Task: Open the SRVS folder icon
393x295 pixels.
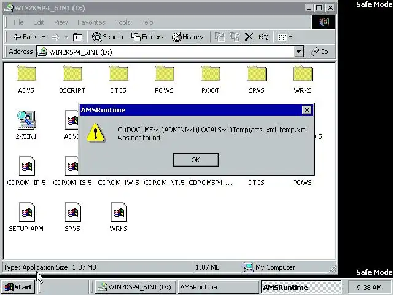Action: coord(257,73)
